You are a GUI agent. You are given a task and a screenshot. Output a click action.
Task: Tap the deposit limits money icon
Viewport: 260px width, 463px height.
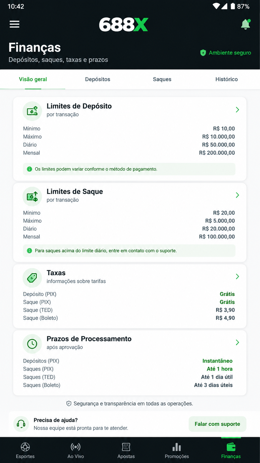(x=32, y=111)
